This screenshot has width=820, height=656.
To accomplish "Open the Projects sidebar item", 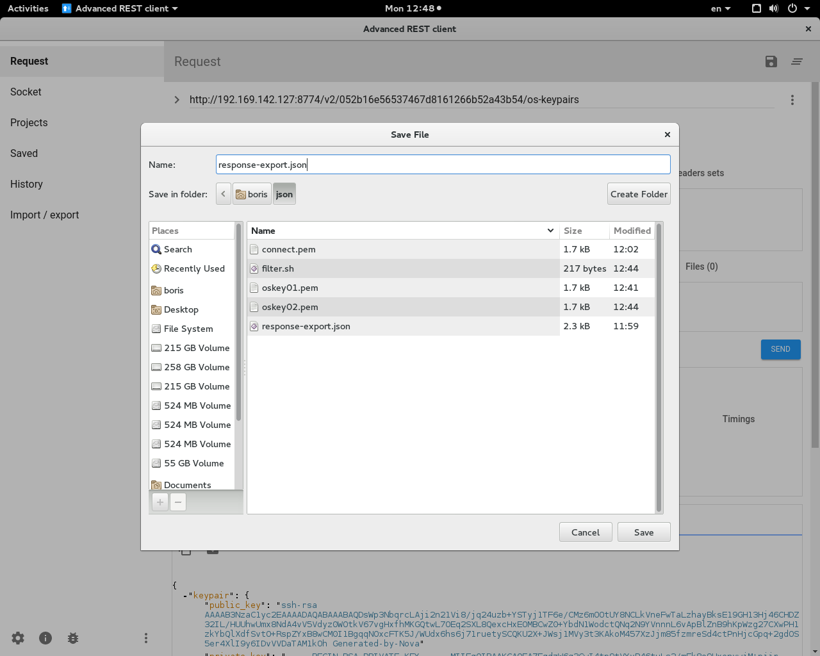I will point(82,123).
